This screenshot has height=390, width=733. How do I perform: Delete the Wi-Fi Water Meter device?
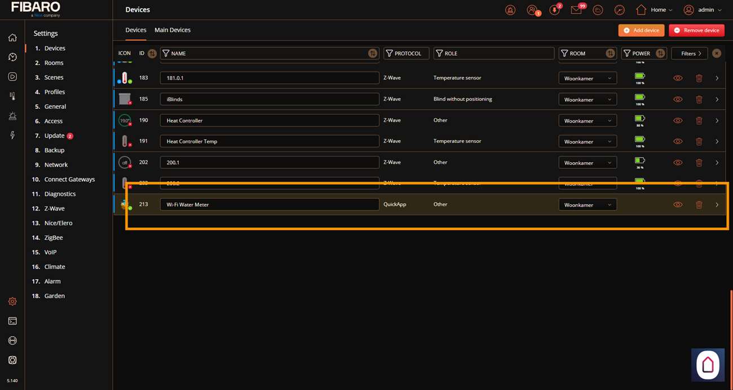699,205
